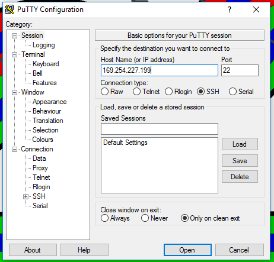This screenshot has height=262, width=274.
Task: Click the PuTTY icon in title bar
Action: pos(9,9)
